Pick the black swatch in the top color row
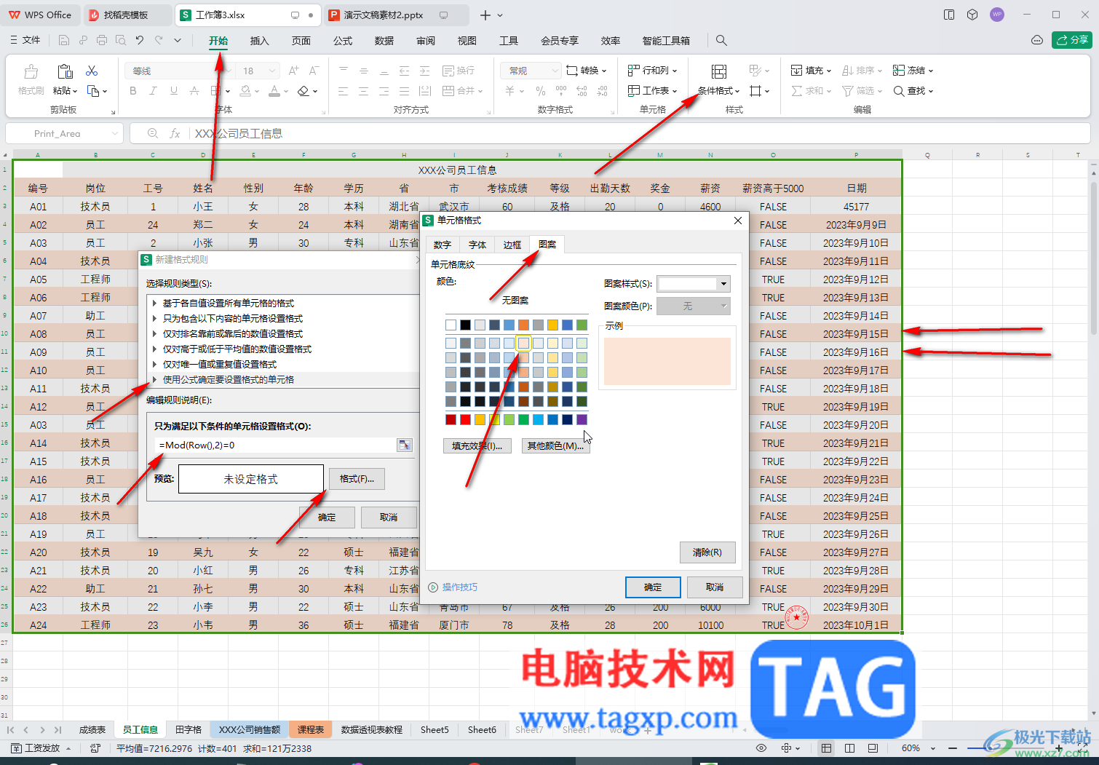Viewport: 1099px width, 765px height. point(465,325)
